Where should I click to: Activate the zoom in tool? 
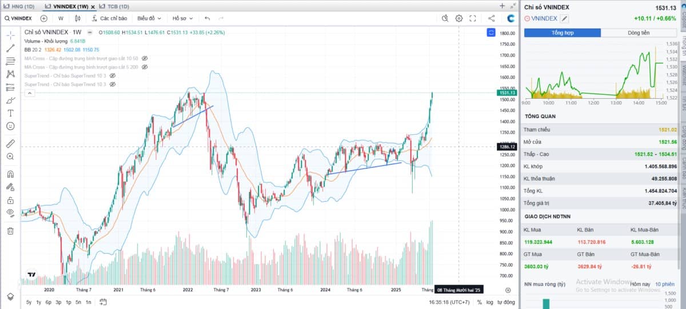10,156
